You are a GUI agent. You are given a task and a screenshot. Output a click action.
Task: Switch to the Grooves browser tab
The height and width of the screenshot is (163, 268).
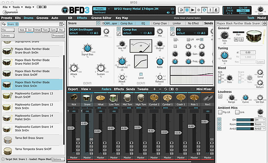(x=42, y=18)
